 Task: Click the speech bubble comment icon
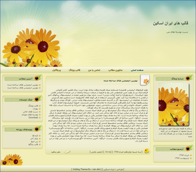pyautogui.click(x=67, y=152)
